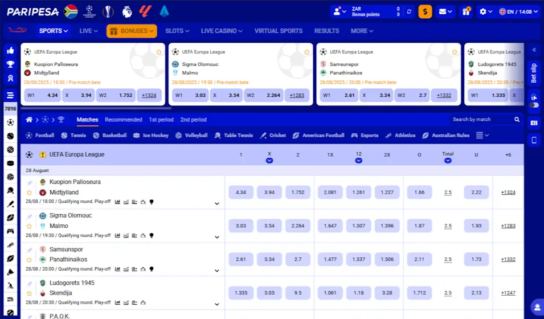Screen dimensions: 544x319
Task: Open the statistics chart icon for Kuopion Palloseura
Action: pos(117,202)
